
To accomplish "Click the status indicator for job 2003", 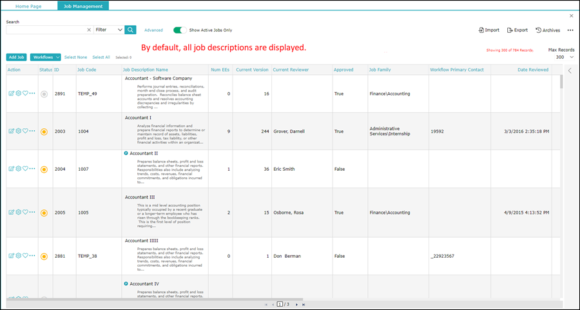I will tap(44, 131).
